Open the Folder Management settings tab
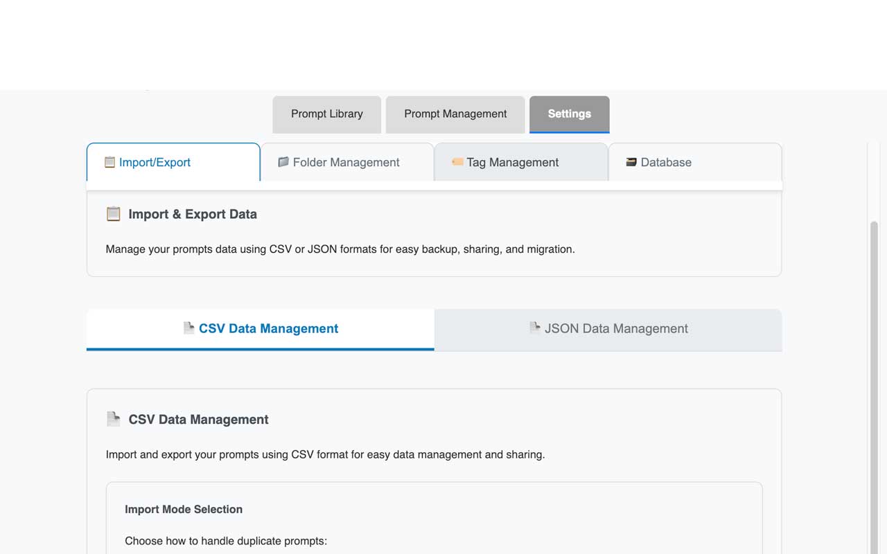Viewport: 887px width, 554px height. 346,163
